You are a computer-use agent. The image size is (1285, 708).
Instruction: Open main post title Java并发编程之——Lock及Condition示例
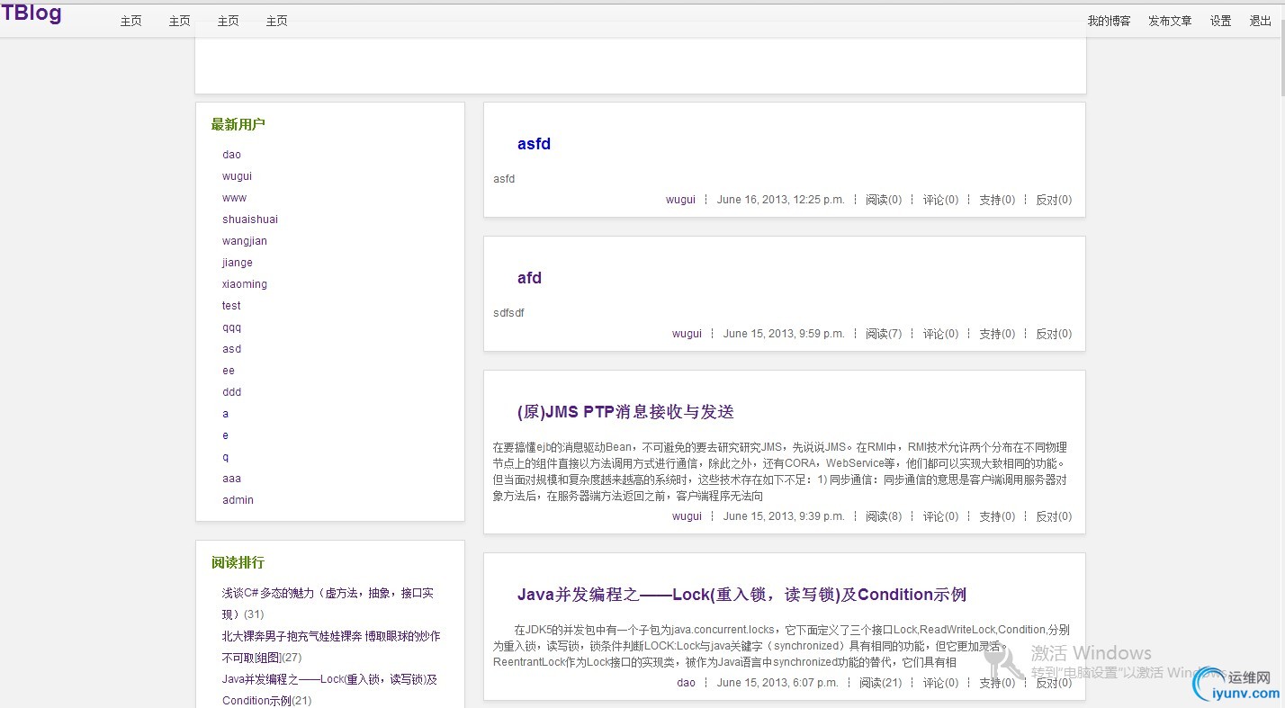tap(741, 595)
